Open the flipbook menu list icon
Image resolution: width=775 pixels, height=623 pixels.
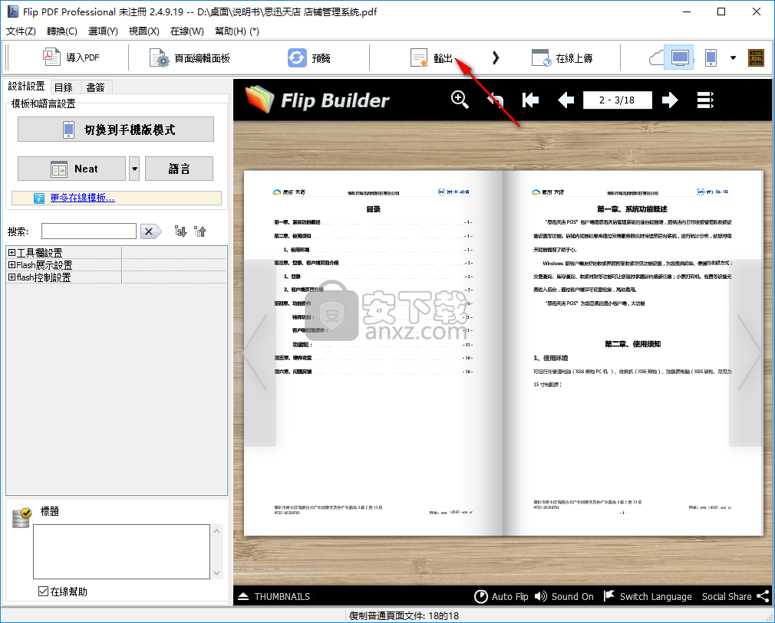pyautogui.click(x=705, y=100)
